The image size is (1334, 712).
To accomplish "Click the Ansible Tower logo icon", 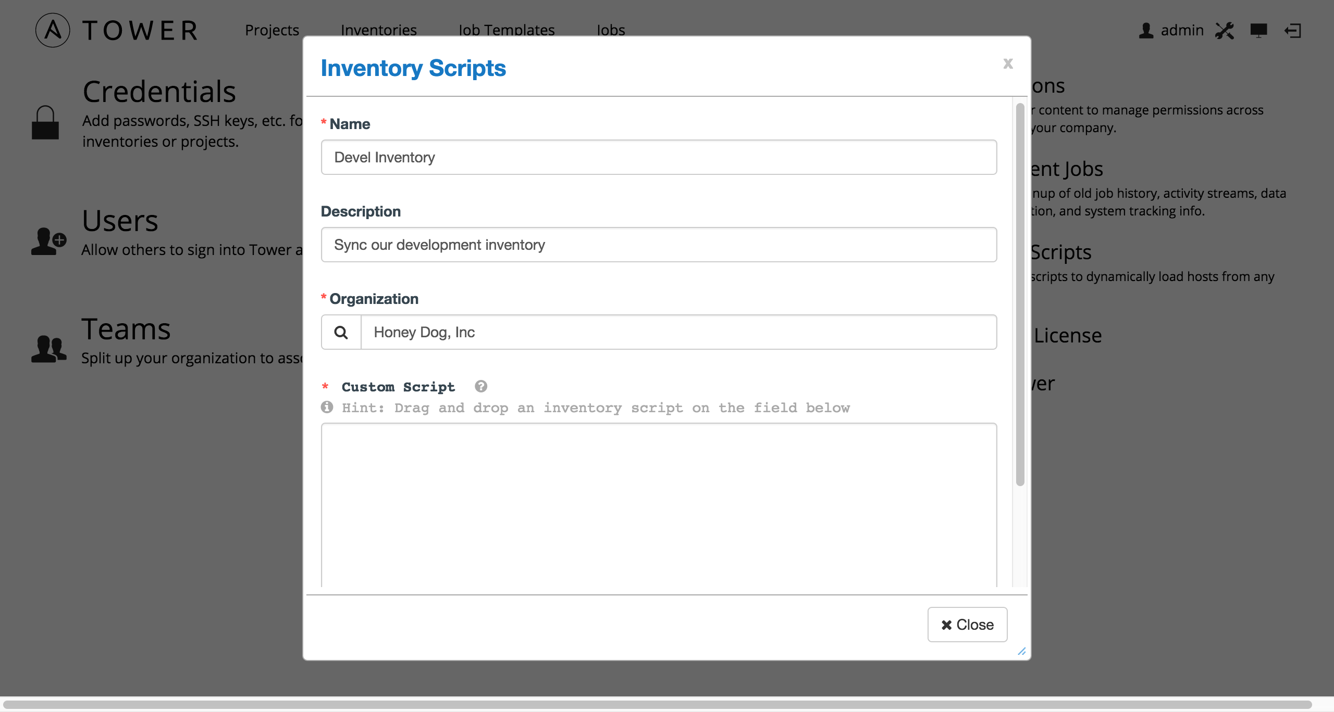I will click(53, 30).
